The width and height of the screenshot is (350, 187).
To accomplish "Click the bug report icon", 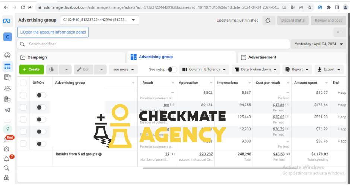I will [6, 178].
